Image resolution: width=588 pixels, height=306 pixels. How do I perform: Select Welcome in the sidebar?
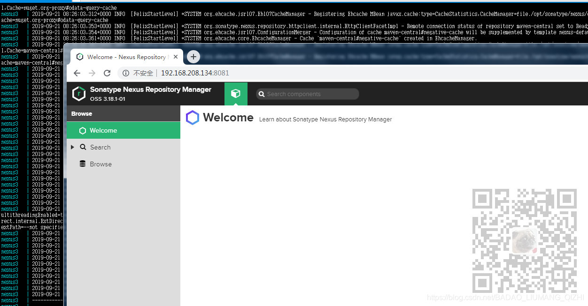point(124,130)
